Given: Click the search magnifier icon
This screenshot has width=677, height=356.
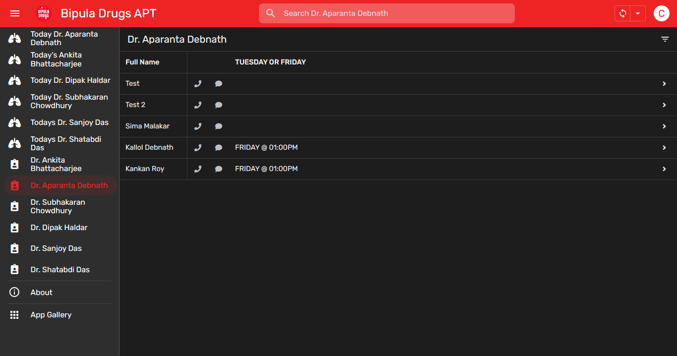Looking at the screenshot, I should [x=271, y=13].
